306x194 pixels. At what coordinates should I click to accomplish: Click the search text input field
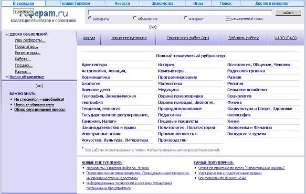click(x=180, y=13)
